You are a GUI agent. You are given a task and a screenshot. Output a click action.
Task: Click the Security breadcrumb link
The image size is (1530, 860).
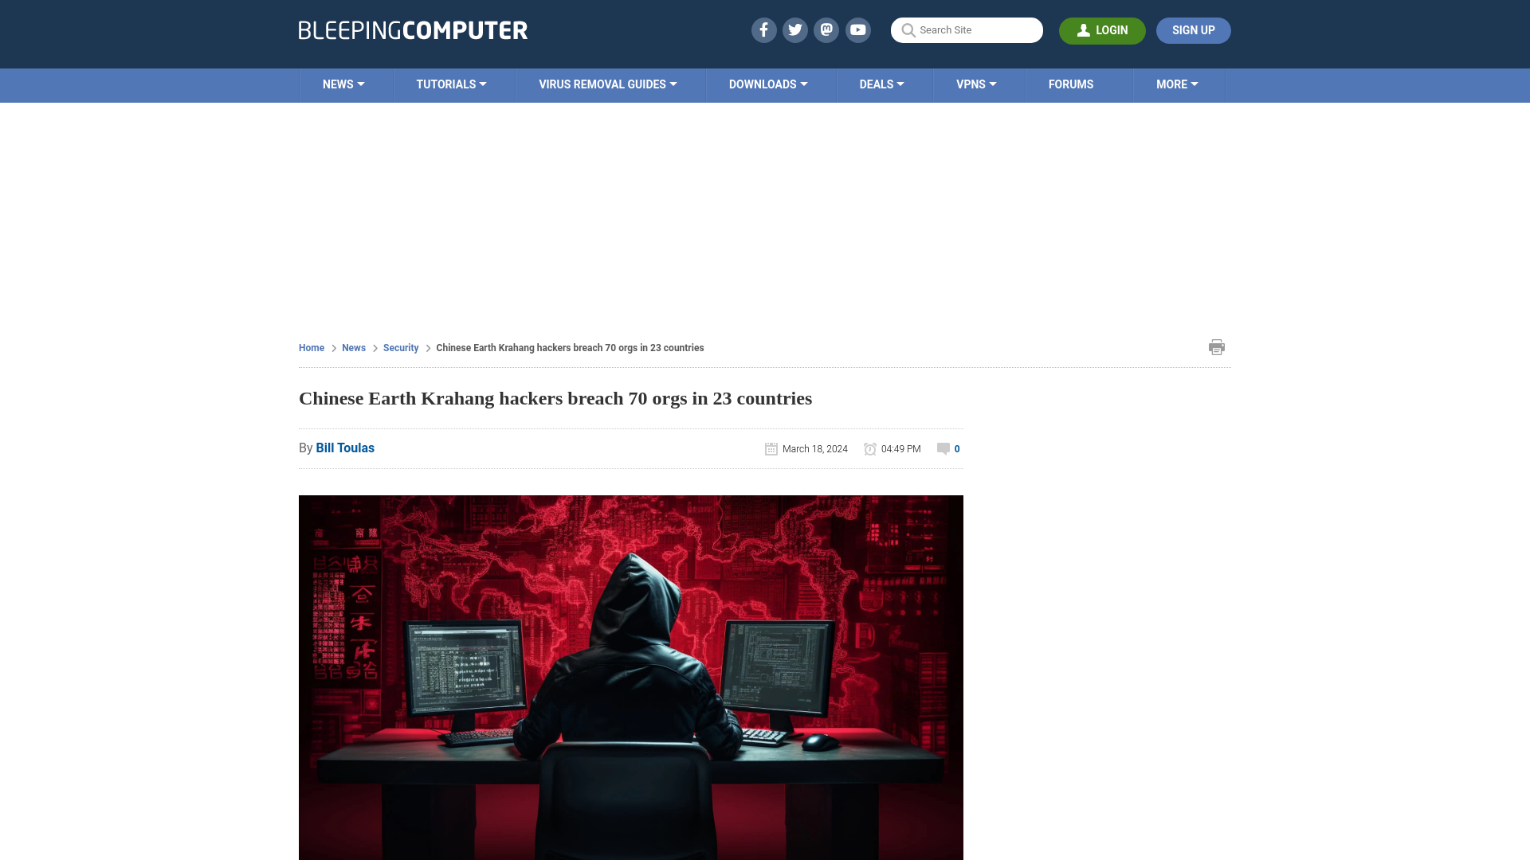pos(400,347)
